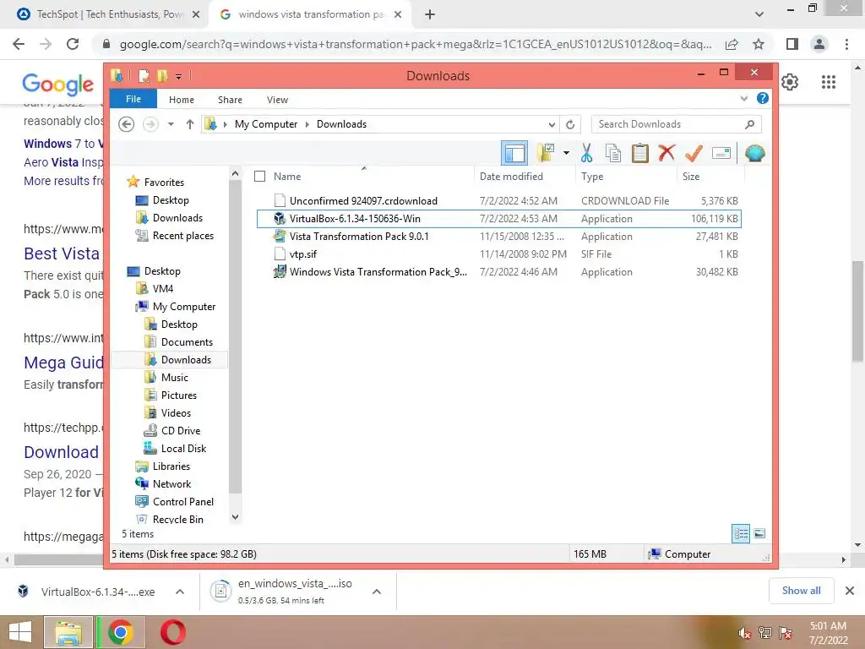
Task: Click the orange checkmark icon
Action: 694,153
